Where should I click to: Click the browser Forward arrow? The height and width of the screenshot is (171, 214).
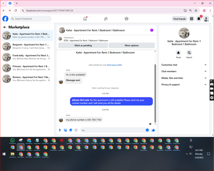[9, 11]
